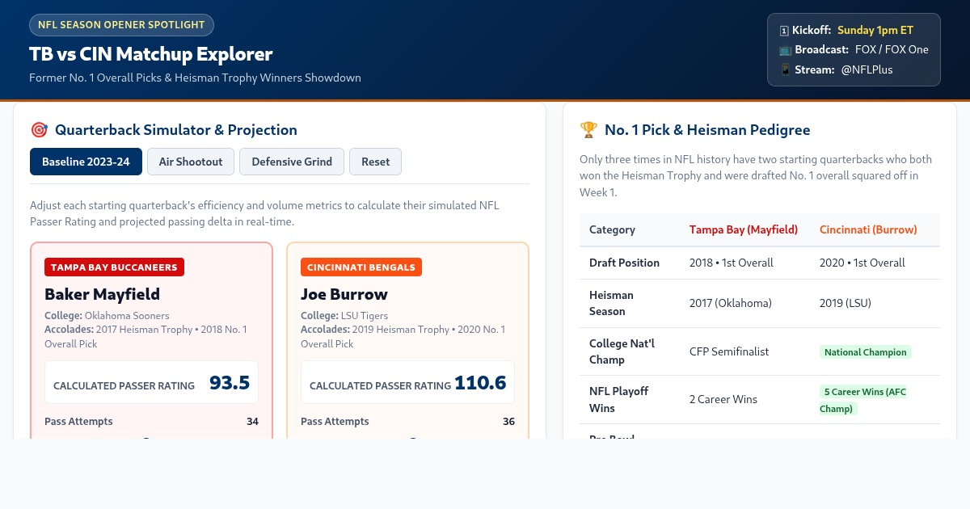Click the Tampa Bay Buccaneers team tag
The image size is (970, 509).
[x=114, y=267]
